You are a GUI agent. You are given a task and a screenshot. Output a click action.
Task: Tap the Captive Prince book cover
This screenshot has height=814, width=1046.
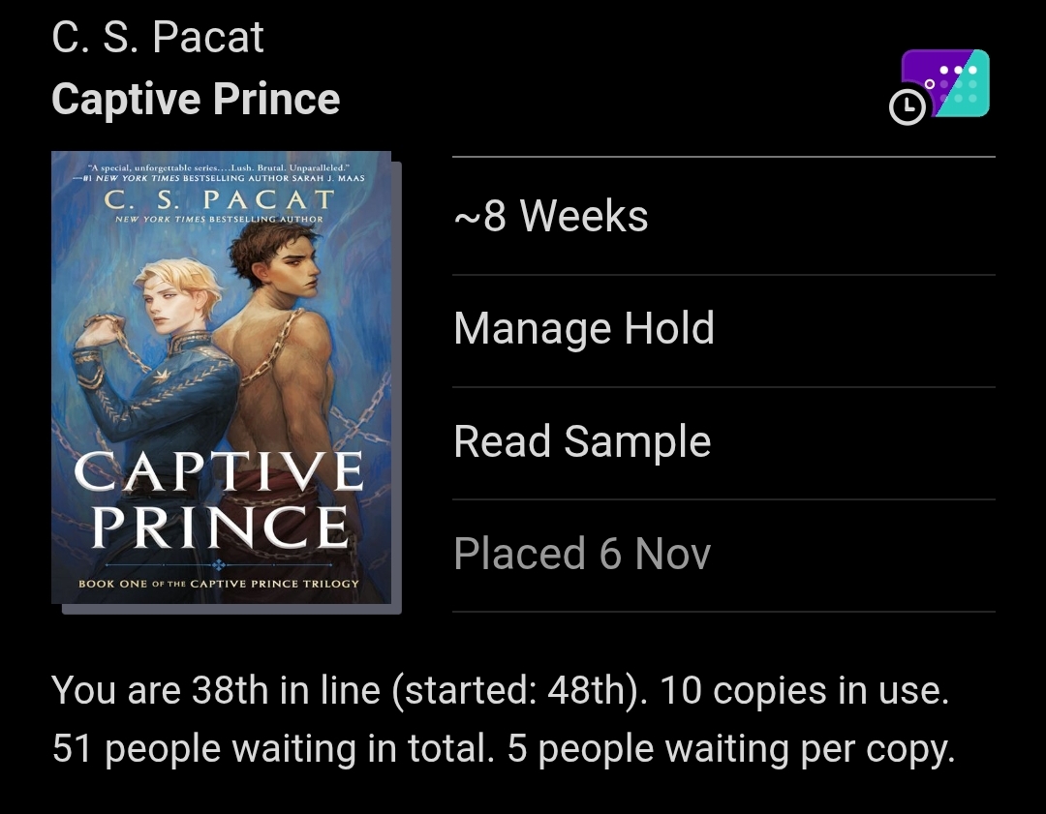click(222, 377)
